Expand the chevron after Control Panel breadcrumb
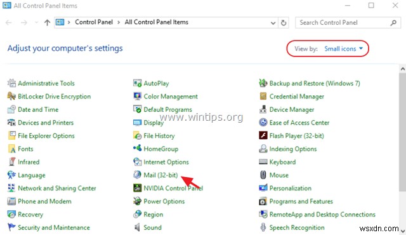The image size is (406, 235). point(119,22)
